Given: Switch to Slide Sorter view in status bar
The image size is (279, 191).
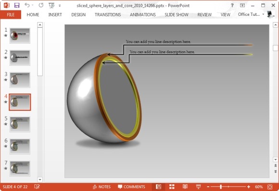Looking at the screenshot, I should tap(172, 187).
